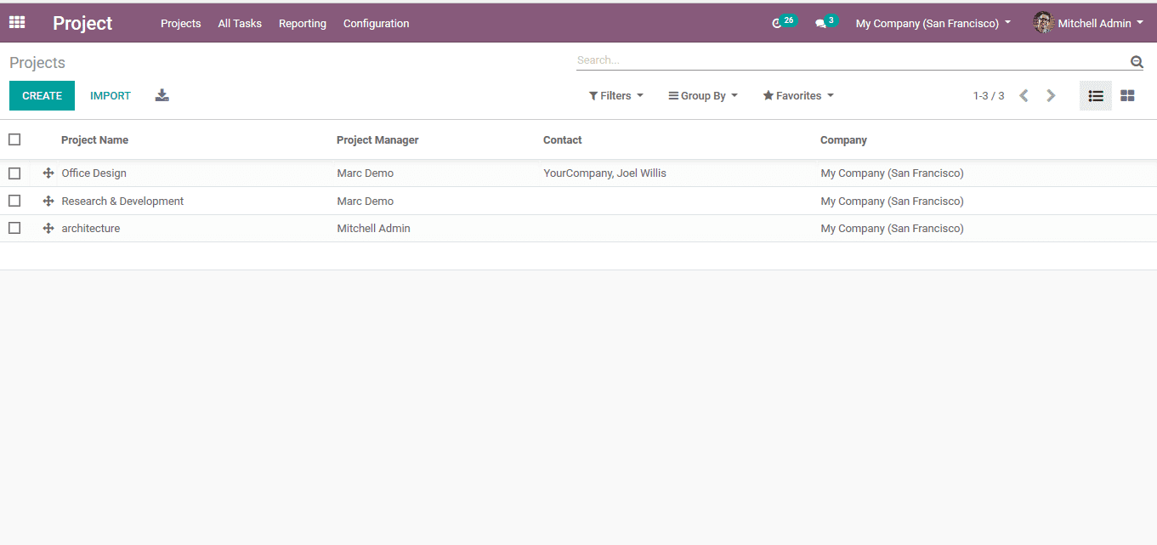Screen dimensions: 1157x545
Task: Sort by Project Name column header
Action: point(95,140)
